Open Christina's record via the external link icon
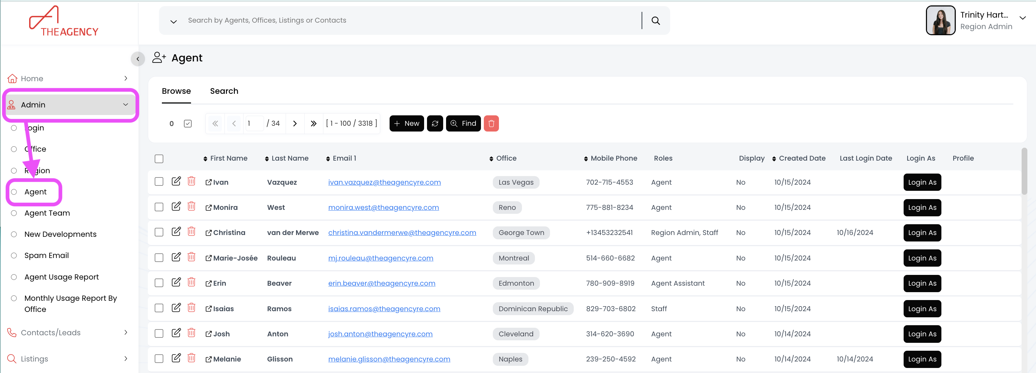The height and width of the screenshot is (373, 1036). click(208, 233)
